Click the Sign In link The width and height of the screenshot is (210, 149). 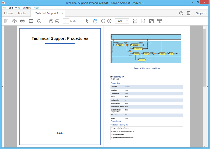[x=201, y=13]
